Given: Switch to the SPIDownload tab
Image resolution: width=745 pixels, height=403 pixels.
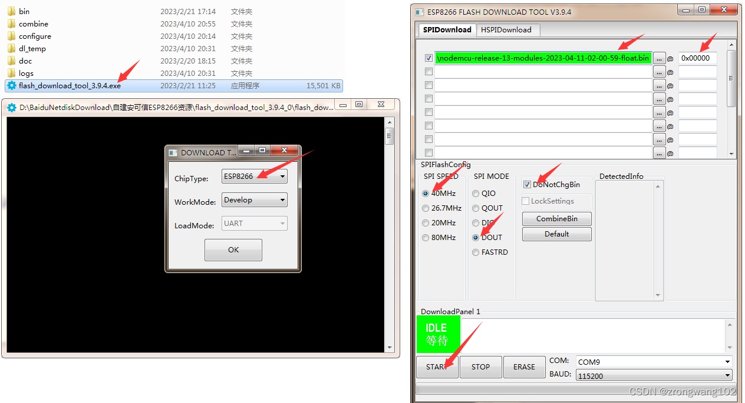Looking at the screenshot, I should pos(447,29).
